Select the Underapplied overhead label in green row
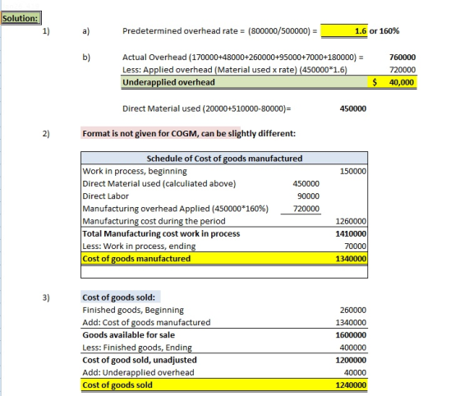The image size is (460, 396). pyautogui.click(x=168, y=82)
